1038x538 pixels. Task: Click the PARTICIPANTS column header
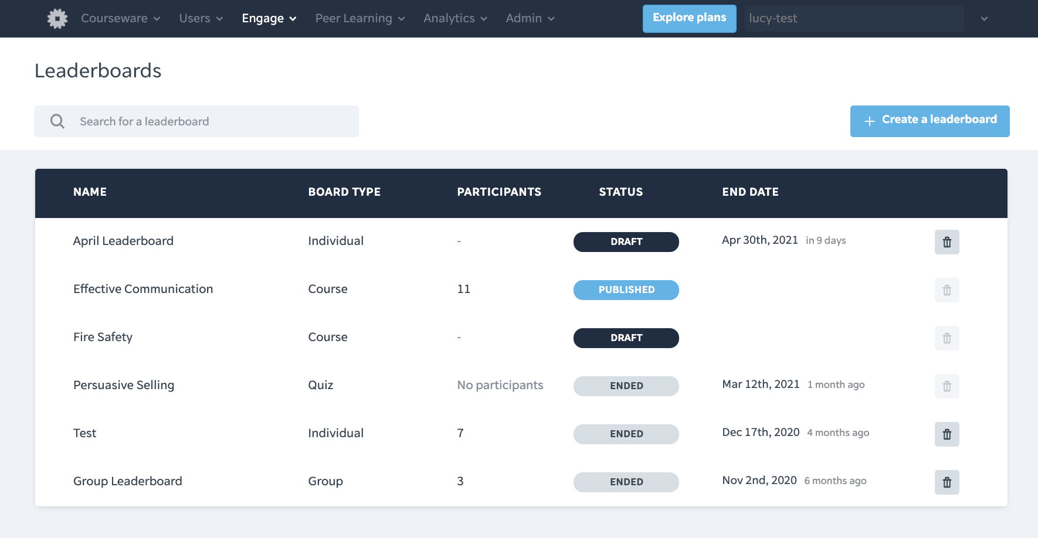(499, 192)
